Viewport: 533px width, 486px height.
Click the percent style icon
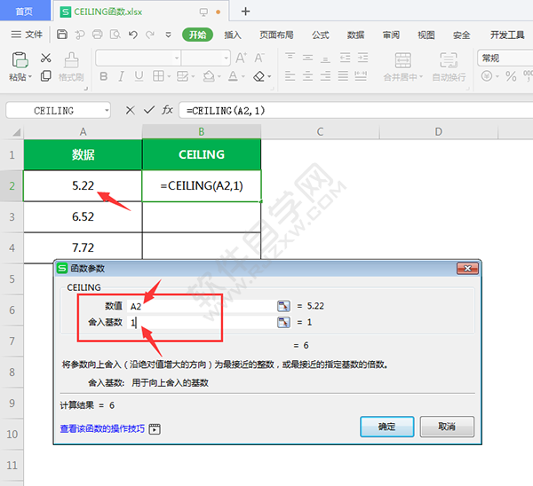(x=511, y=76)
